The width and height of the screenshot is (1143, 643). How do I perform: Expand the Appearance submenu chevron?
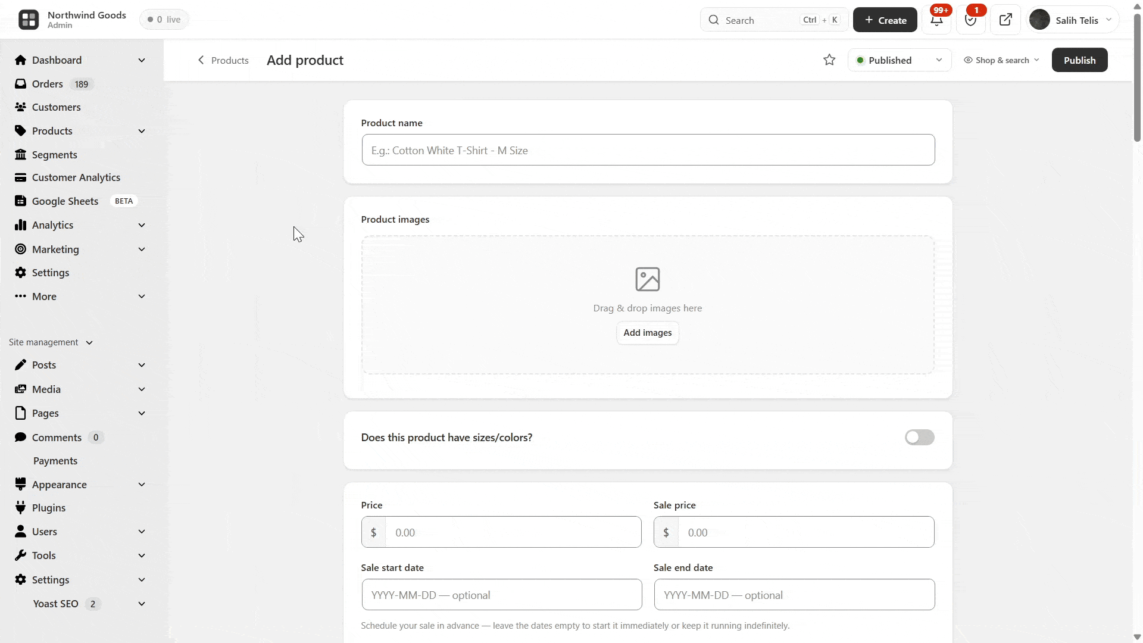[142, 485]
